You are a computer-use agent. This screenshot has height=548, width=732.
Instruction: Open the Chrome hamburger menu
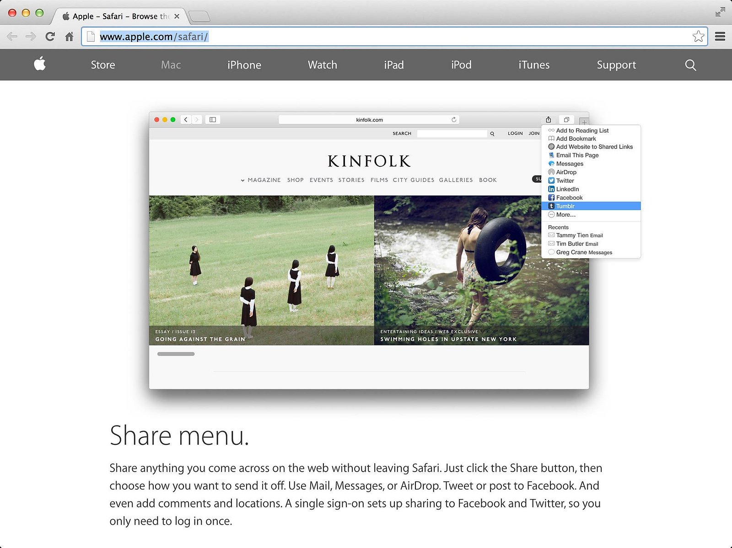point(720,37)
